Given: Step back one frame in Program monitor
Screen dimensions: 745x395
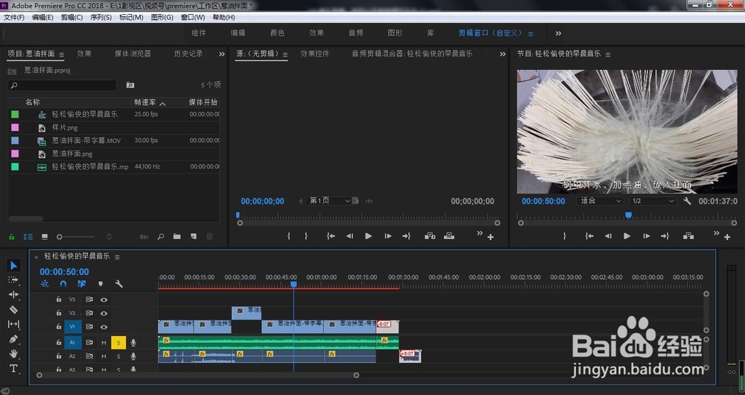Looking at the screenshot, I should tap(608, 236).
